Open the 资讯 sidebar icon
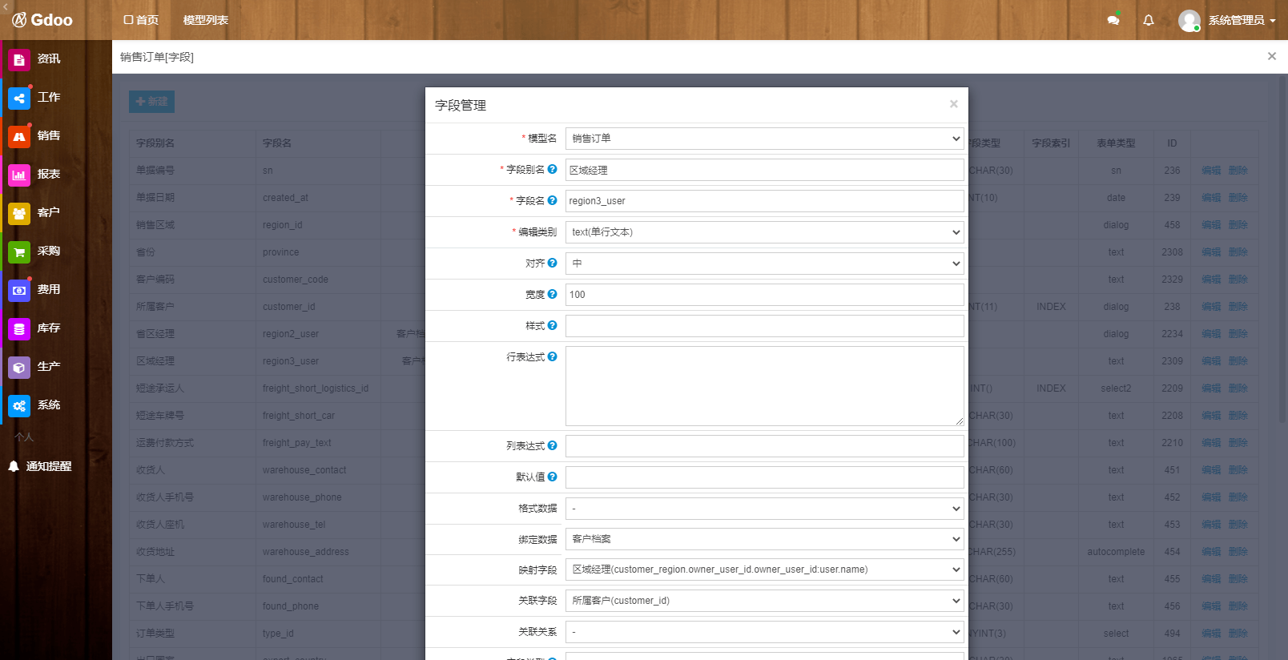The width and height of the screenshot is (1288, 660). (x=19, y=60)
